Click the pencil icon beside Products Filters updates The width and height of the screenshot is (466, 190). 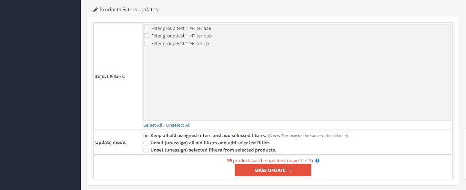click(x=95, y=10)
